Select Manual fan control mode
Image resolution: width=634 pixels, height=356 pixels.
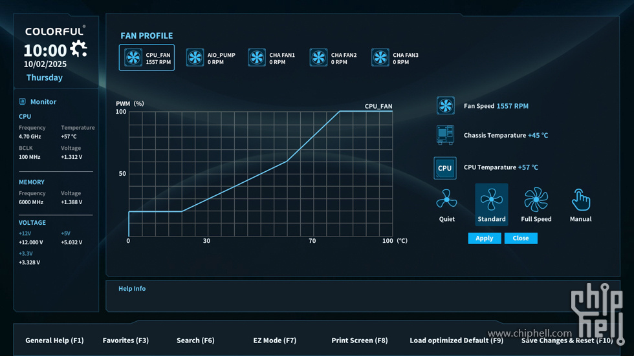click(580, 205)
